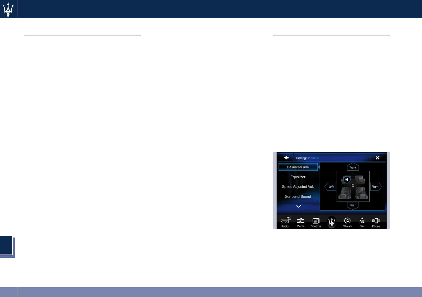
Task: Open the Radio screen
Action: (x=285, y=223)
